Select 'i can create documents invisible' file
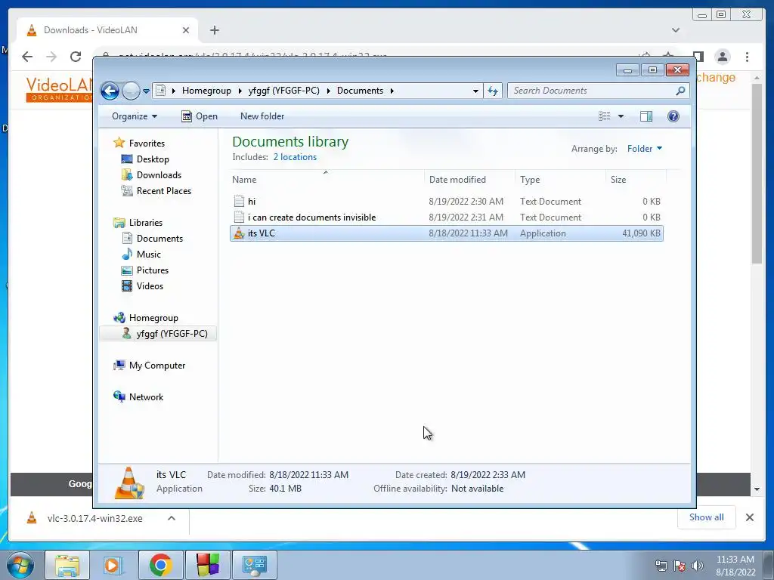Viewport: 774px width, 580px height. (447, 217)
